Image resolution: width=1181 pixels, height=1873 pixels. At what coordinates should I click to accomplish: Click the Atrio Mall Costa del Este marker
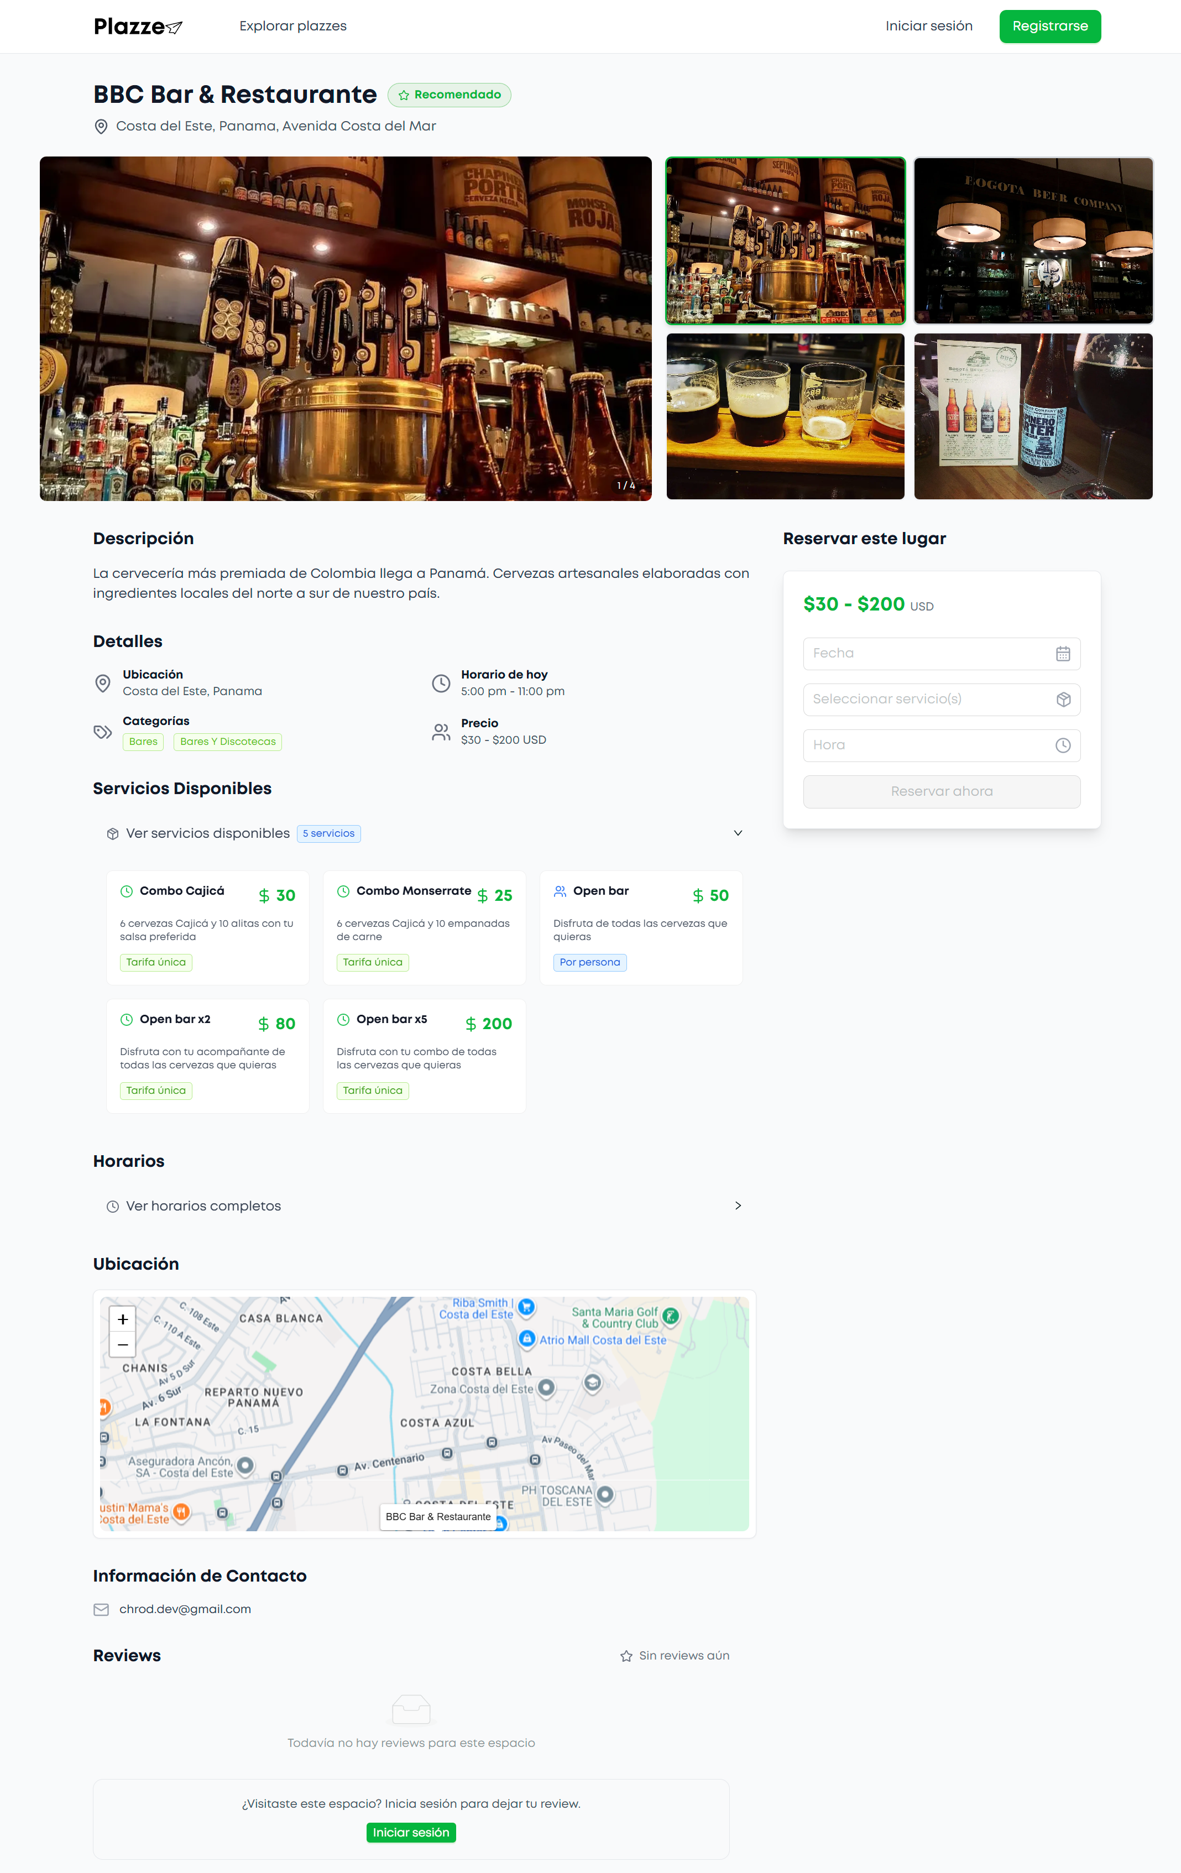(x=527, y=1339)
